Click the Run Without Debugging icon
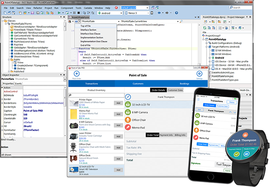This screenshot has width=270, height=187. pos(67,13)
